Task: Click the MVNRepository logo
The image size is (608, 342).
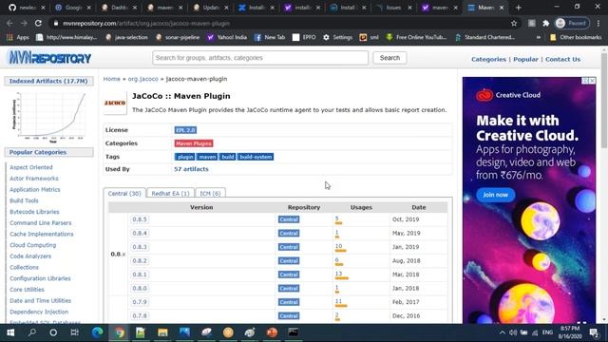Action: click(x=49, y=58)
